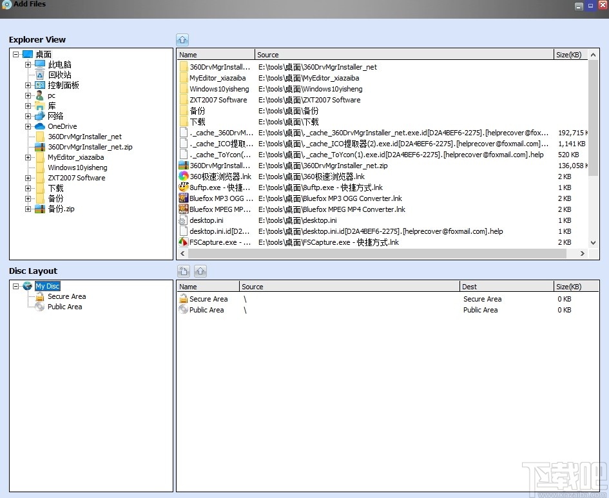Select Windows10yisheng folder in the tree
Screen dimensions: 609x498
click(77, 168)
